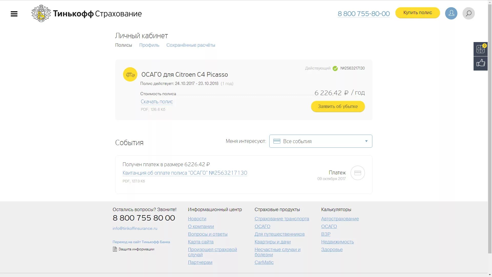
Task: Switch to the Профиль tab
Action: (x=149, y=45)
